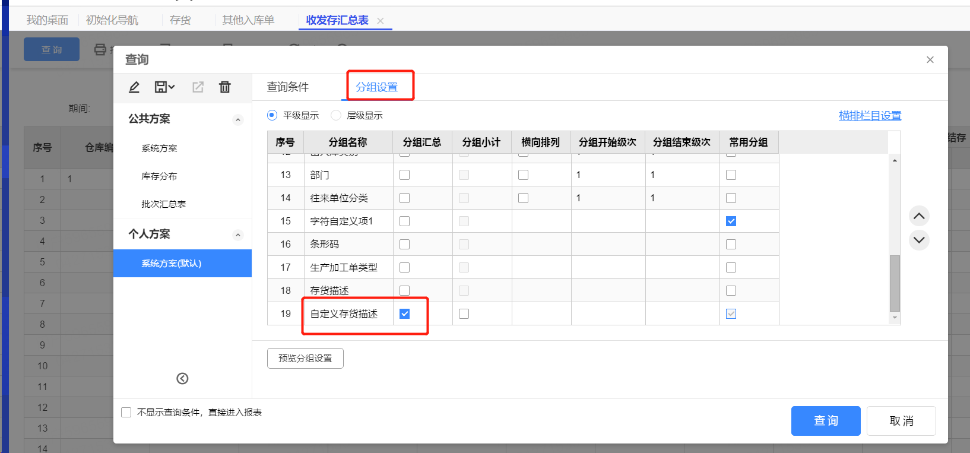Select the 层级显示 radio button
This screenshot has height=453, width=970.
click(336, 115)
